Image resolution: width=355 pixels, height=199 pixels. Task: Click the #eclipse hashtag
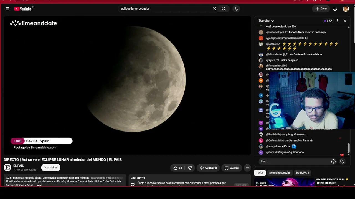point(111,178)
